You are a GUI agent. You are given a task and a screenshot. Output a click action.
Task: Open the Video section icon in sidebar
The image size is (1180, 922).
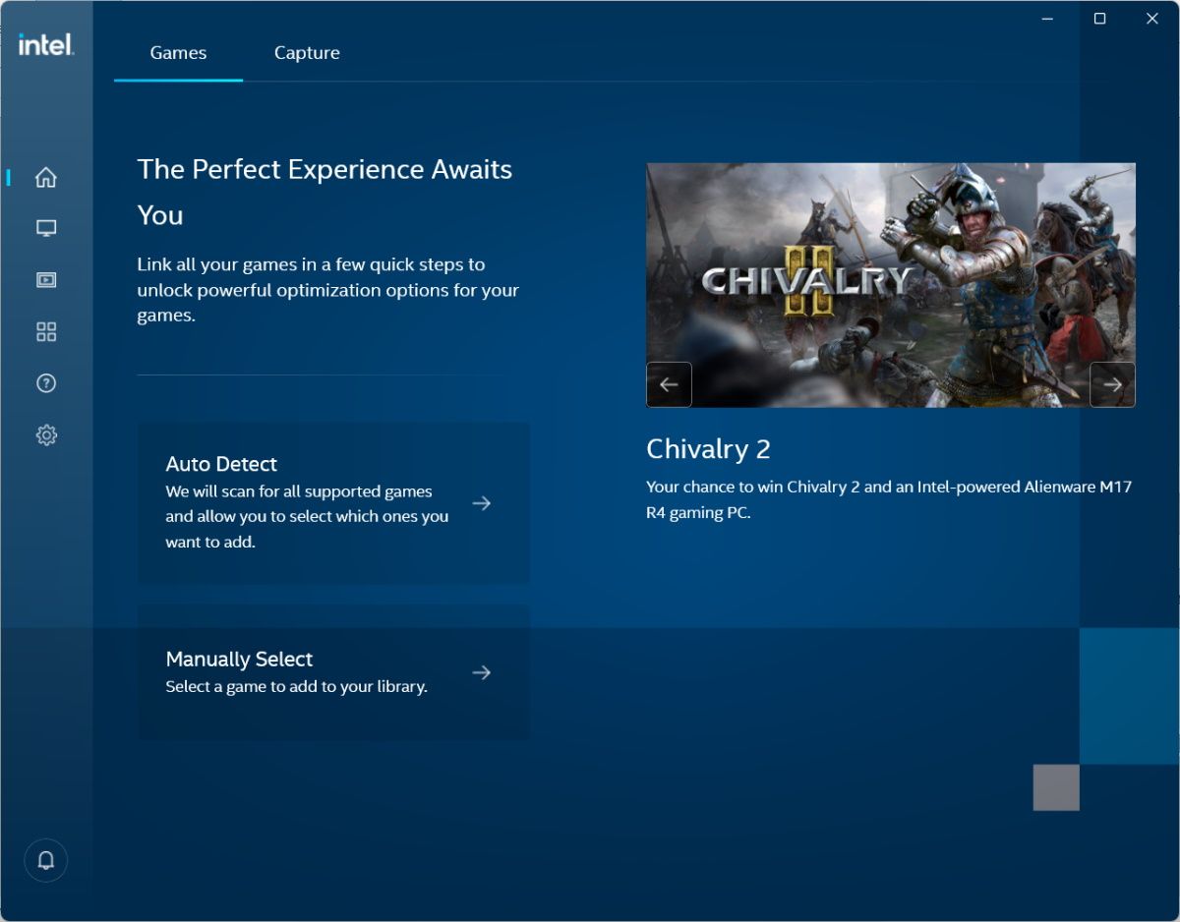click(46, 280)
